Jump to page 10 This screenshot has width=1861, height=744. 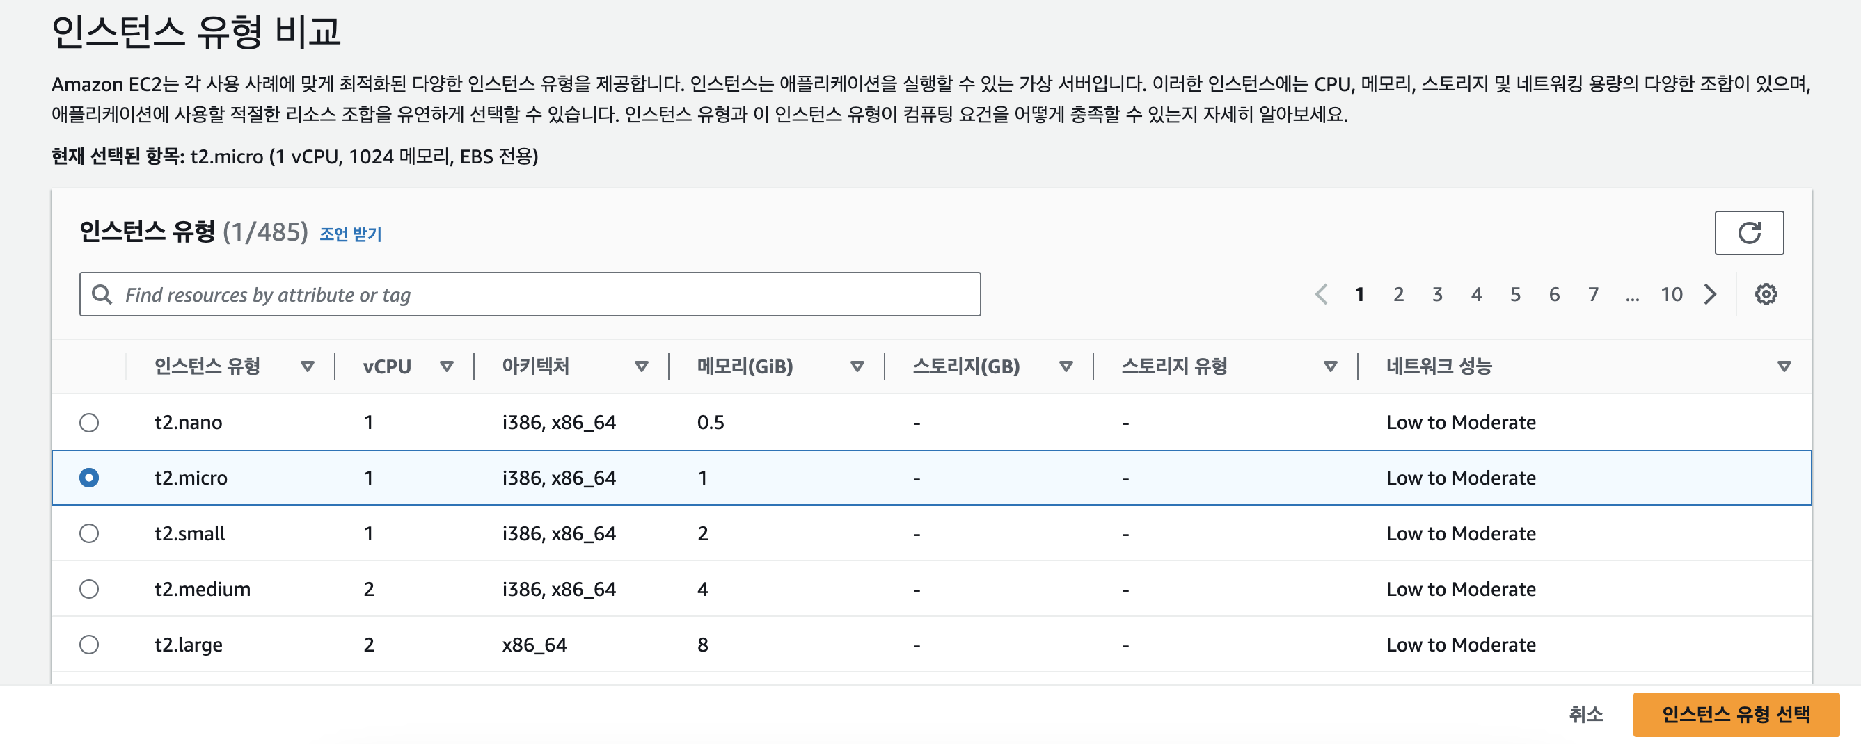[x=1671, y=294]
